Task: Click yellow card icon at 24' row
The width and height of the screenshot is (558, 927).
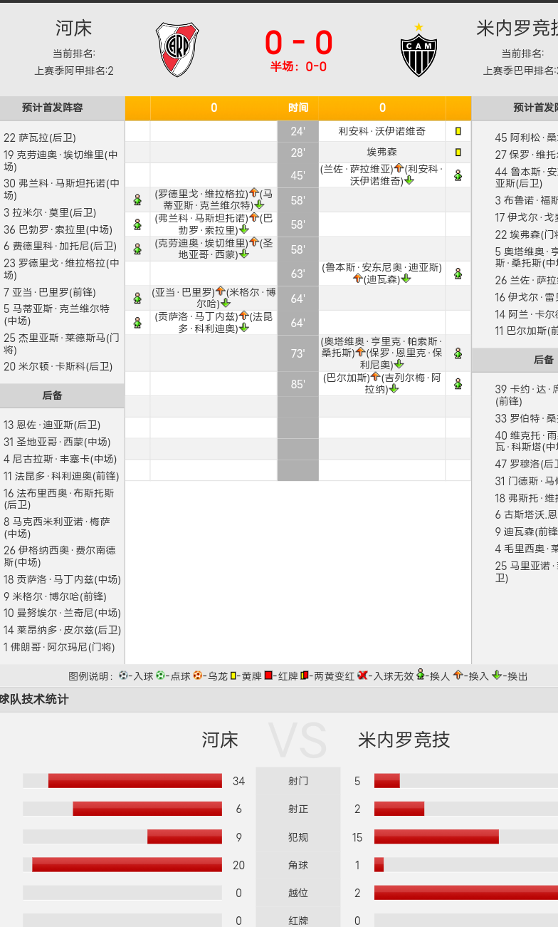Action: coord(458,131)
